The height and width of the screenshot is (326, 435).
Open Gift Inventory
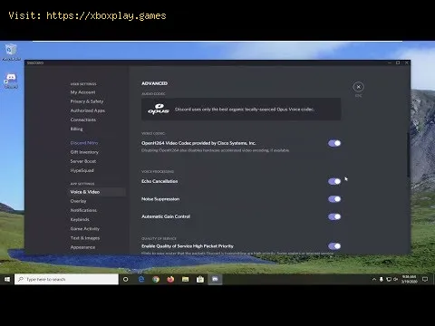[84, 152]
